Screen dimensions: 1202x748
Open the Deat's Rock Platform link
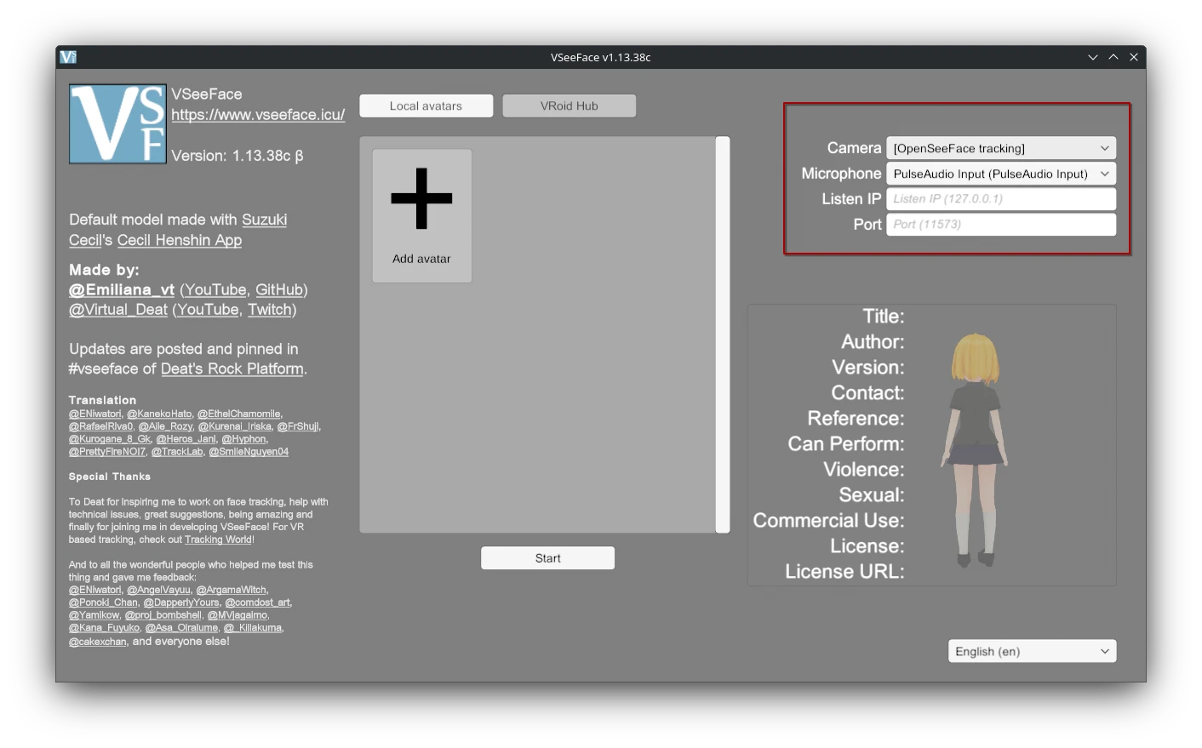point(232,368)
